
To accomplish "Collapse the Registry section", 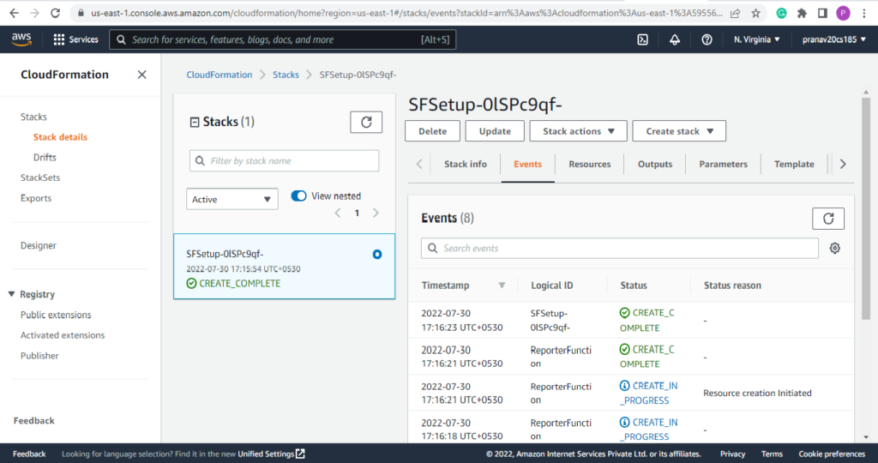I will click(x=11, y=294).
